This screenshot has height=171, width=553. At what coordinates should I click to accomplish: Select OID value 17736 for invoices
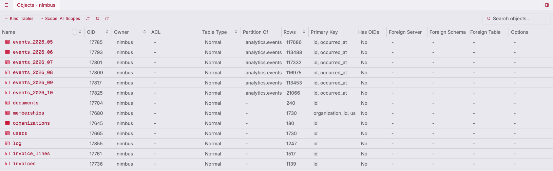tap(96, 164)
